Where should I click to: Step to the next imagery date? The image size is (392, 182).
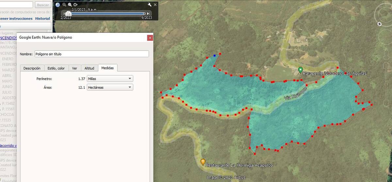(148, 13)
